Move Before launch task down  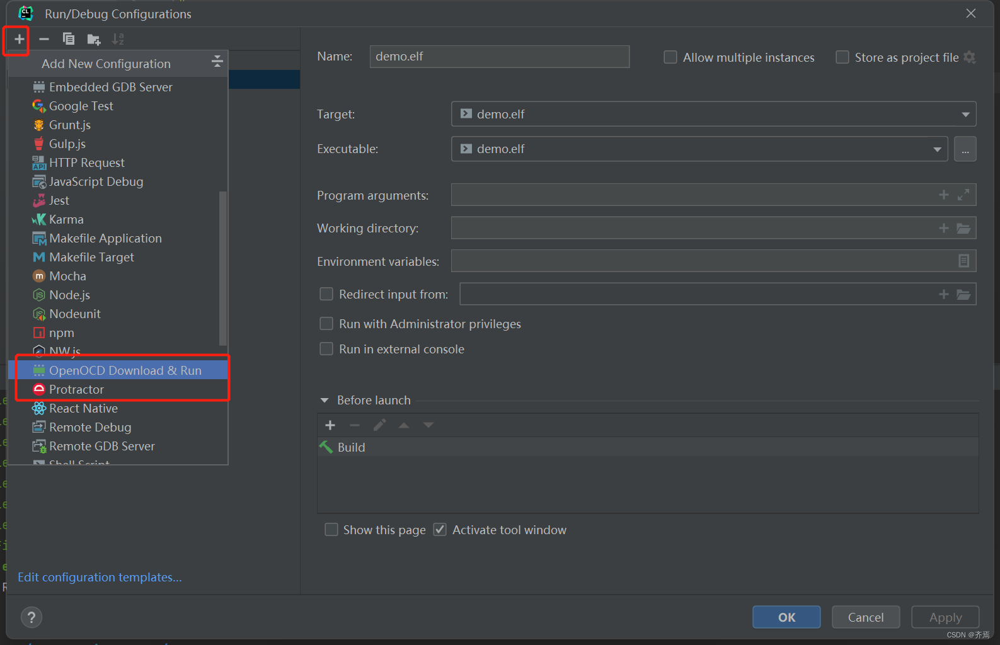pos(428,425)
